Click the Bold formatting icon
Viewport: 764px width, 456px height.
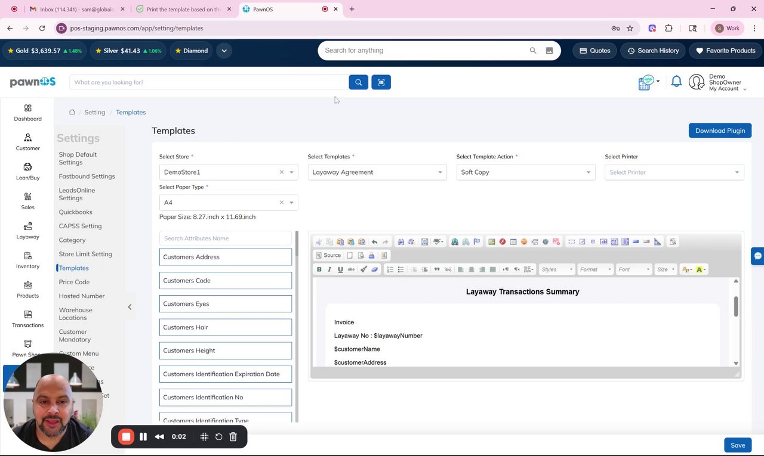pos(319,269)
